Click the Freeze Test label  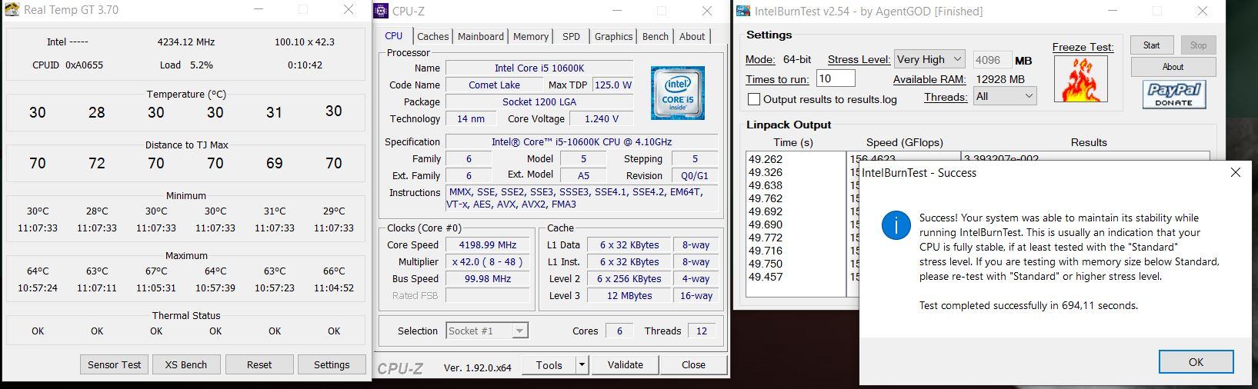(1083, 47)
